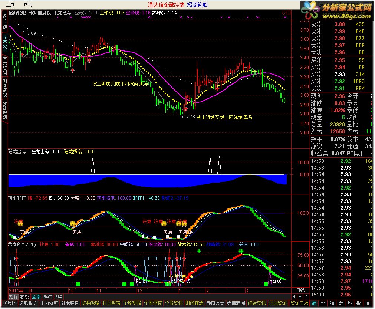Image resolution: width=375 pixels, height=309 pixels.
Task: Open 券商公告 tab
Action: coord(215,303)
